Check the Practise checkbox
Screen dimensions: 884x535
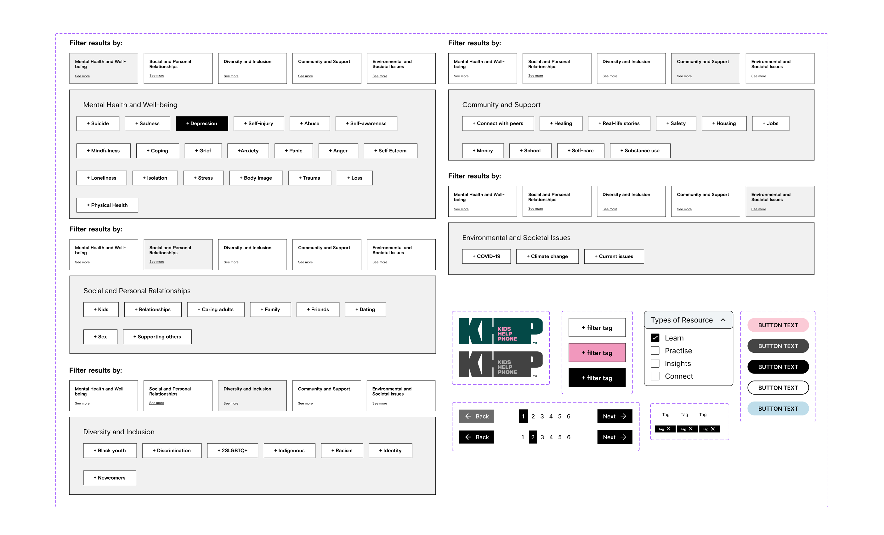[655, 351]
